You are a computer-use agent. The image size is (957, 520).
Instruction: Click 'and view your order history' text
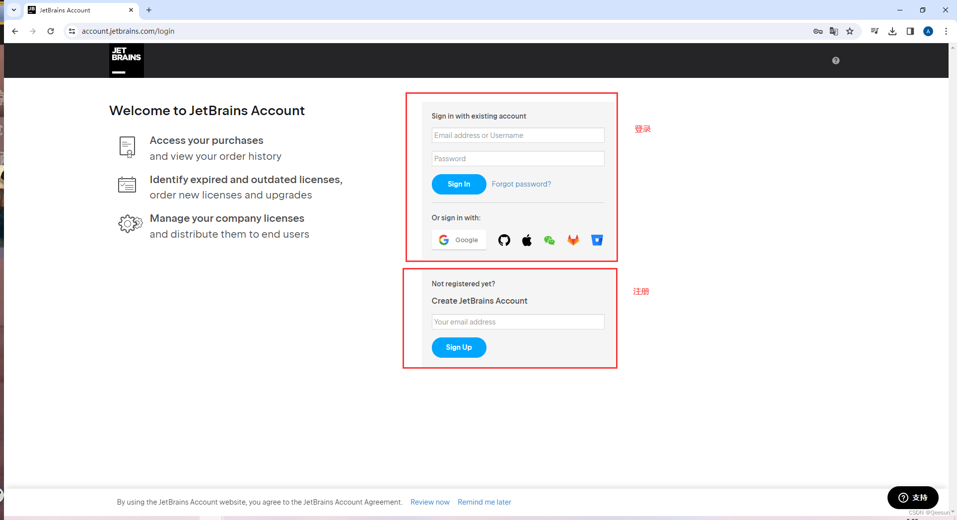click(x=215, y=156)
